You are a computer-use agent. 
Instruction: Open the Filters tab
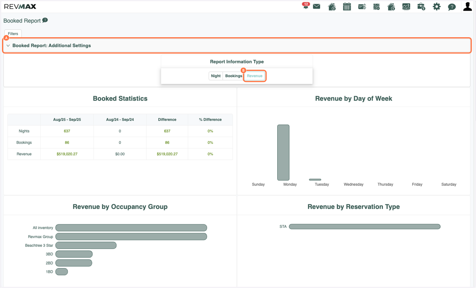click(x=13, y=34)
